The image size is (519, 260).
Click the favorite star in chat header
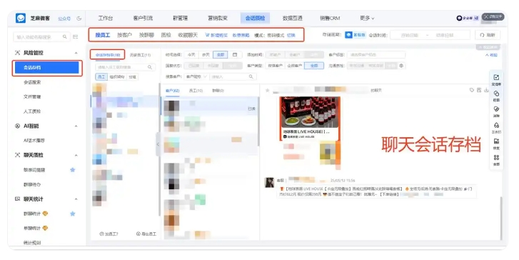point(268,90)
